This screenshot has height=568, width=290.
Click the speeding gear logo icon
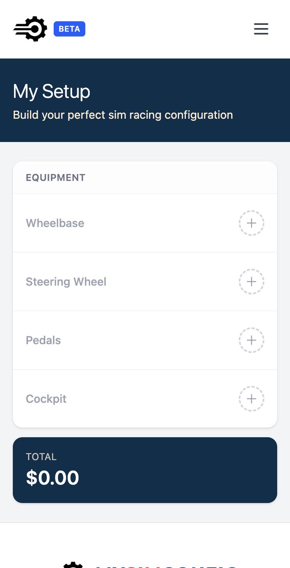point(30,29)
